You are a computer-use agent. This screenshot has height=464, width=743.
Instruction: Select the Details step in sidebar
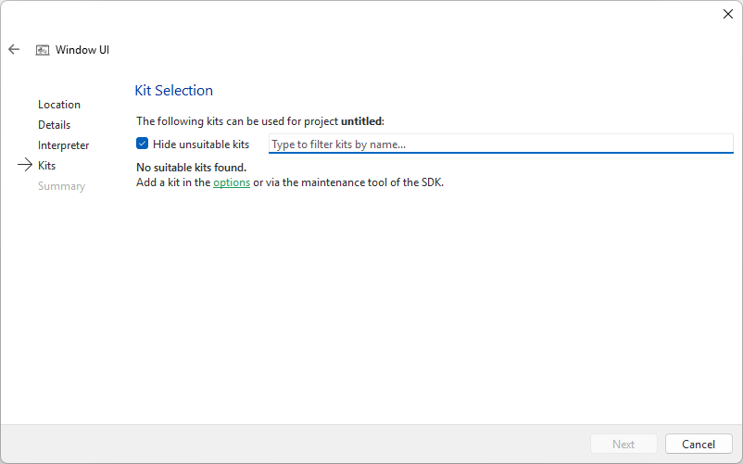tap(54, 125)
